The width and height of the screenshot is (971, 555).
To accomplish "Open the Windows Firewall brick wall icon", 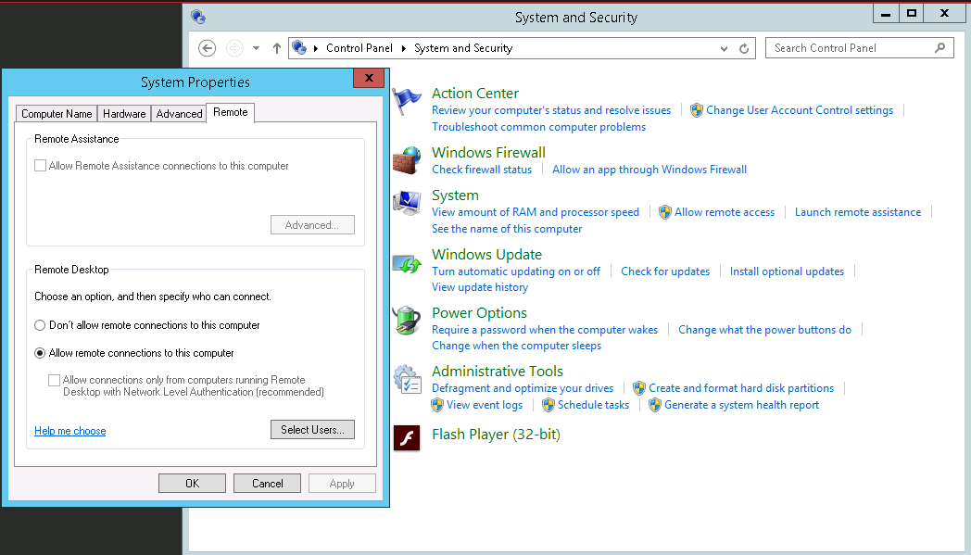I will [406, 160].
